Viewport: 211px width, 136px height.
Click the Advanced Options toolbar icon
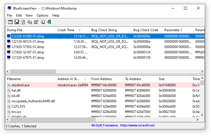coord(10,22)
